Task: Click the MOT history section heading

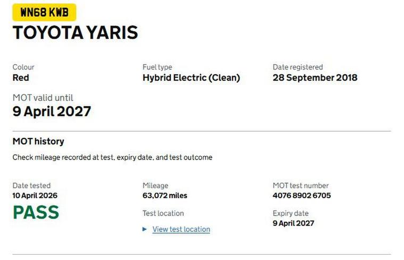Action: click(38, 141)
